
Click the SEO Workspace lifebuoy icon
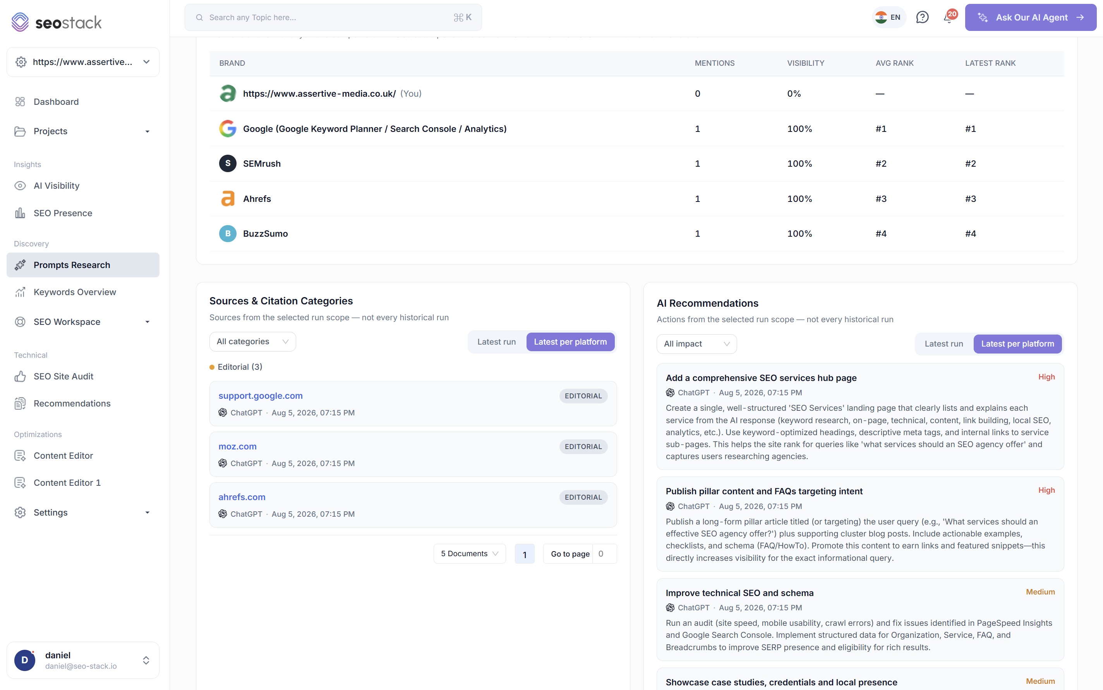[x=20, y=322]
